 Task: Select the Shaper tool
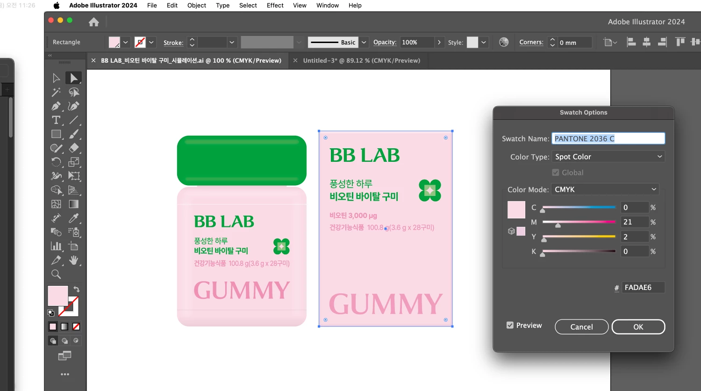[56, 148]
